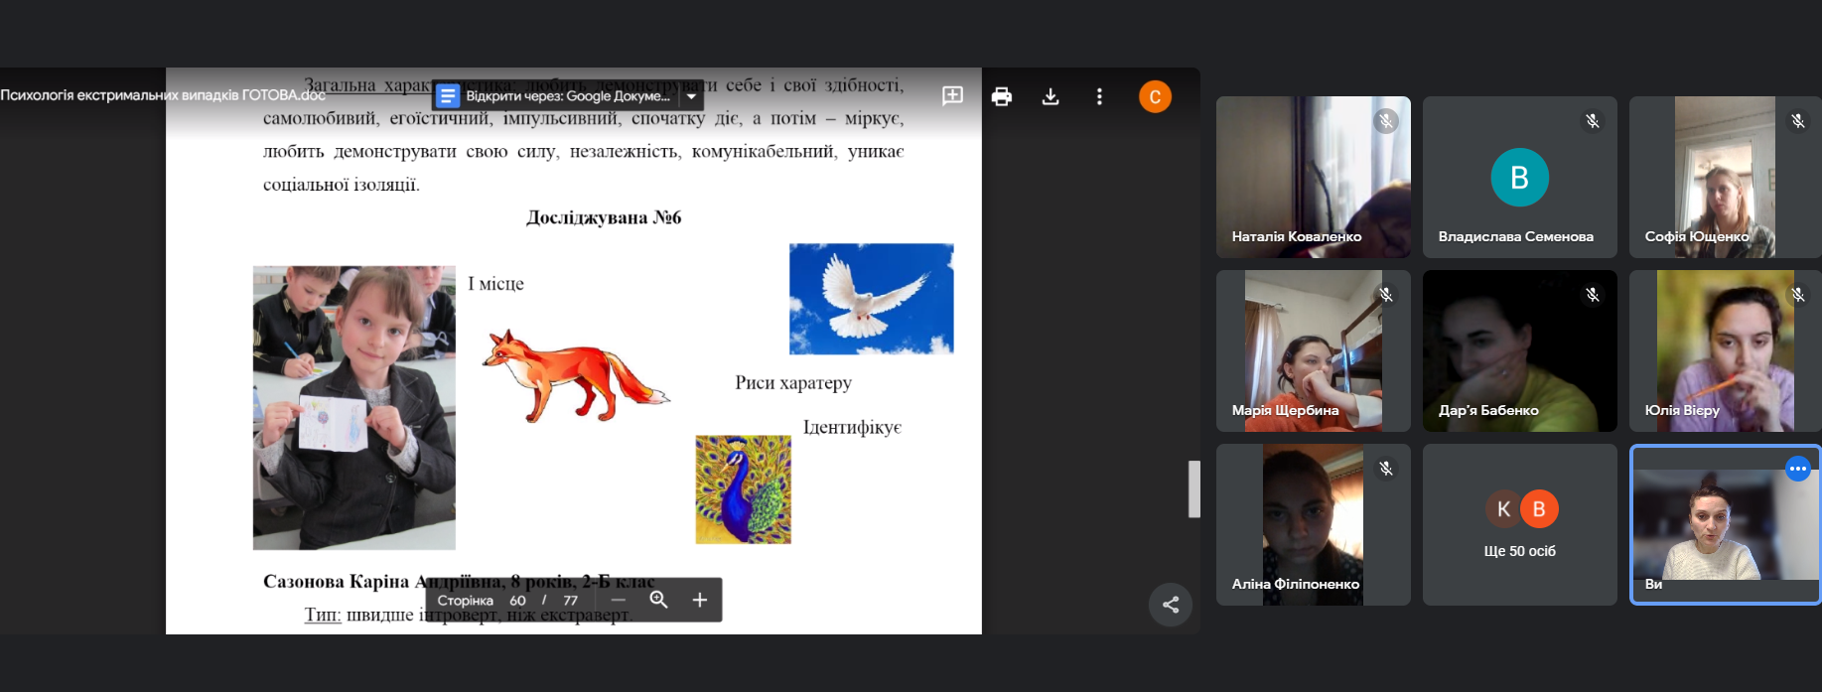Download the file via the download icon
1822x692 pixels.
1051,96
